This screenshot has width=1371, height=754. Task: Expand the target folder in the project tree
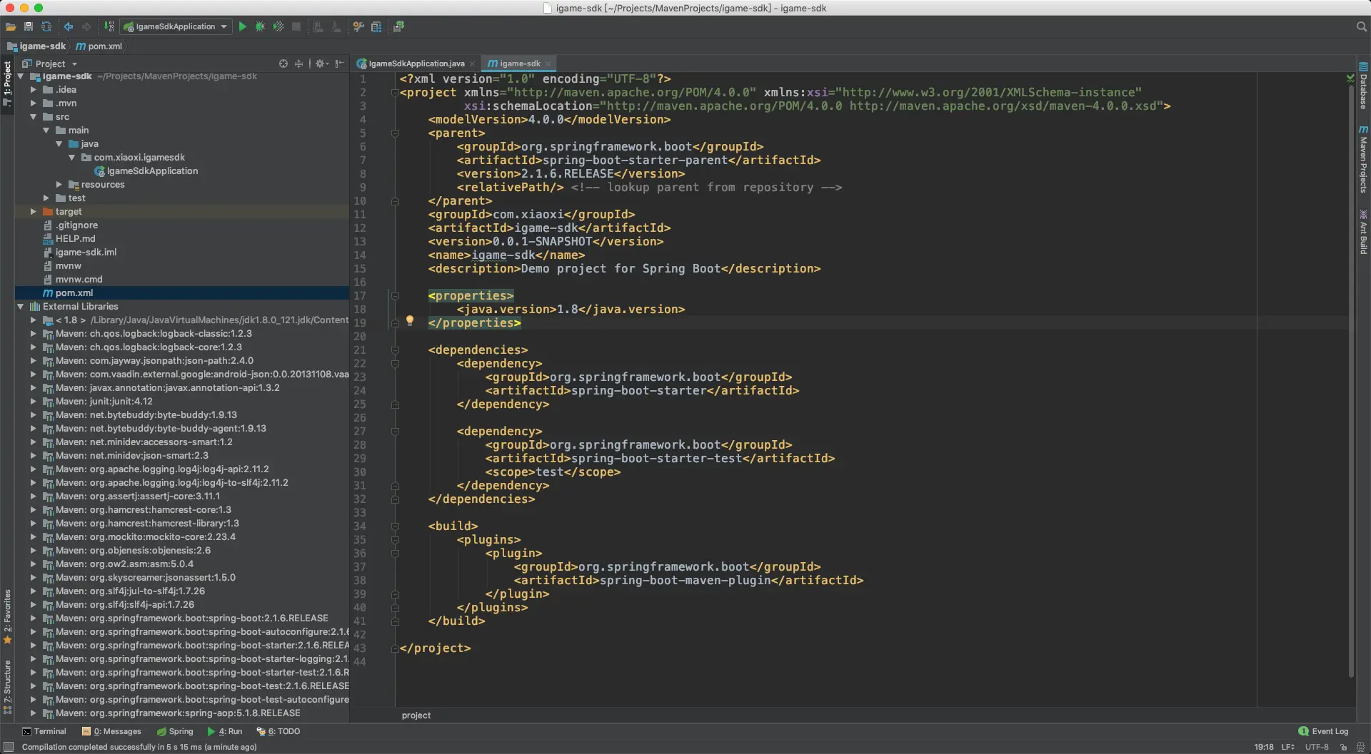pos(33,212)
